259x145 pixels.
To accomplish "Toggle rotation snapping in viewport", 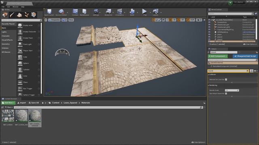I will point(178,20).
